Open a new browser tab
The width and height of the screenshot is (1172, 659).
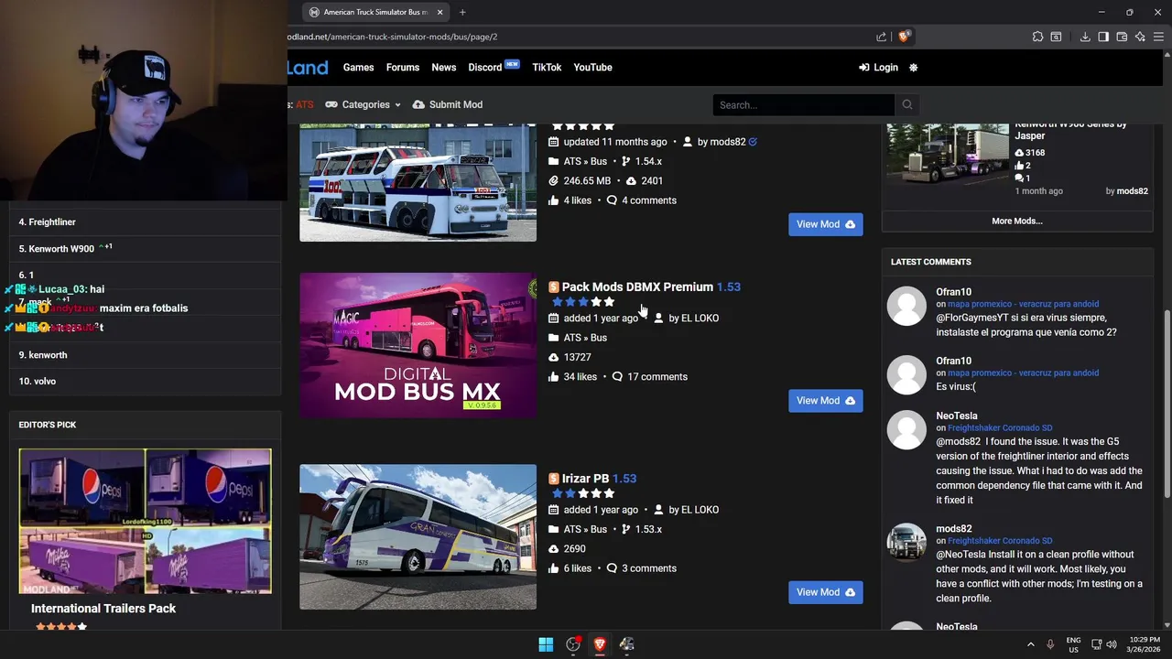[x=462, y=12]
